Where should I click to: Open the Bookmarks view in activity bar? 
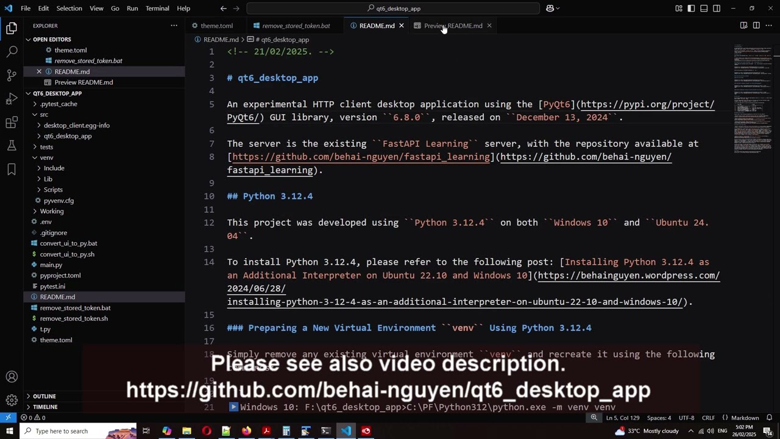pos(12,170)
